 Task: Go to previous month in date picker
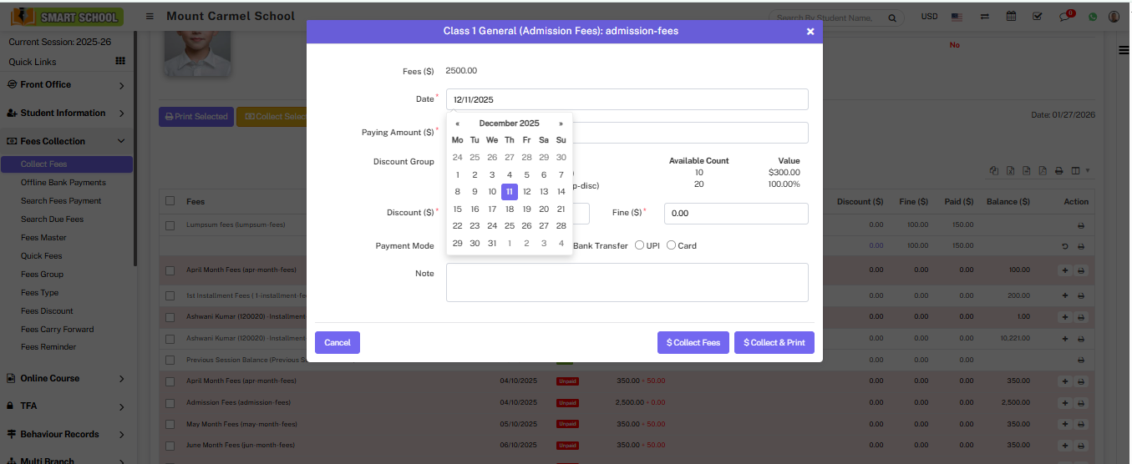[457, 124]
